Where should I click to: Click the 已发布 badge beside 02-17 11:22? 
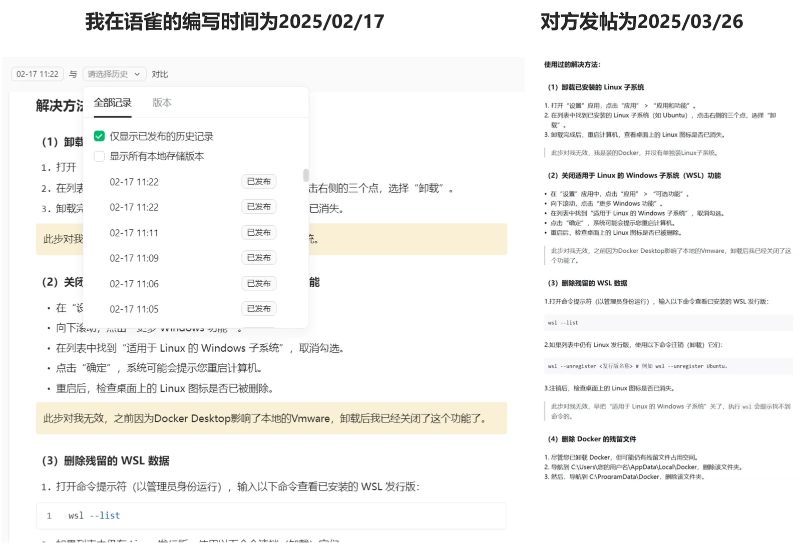click(258, 182)
